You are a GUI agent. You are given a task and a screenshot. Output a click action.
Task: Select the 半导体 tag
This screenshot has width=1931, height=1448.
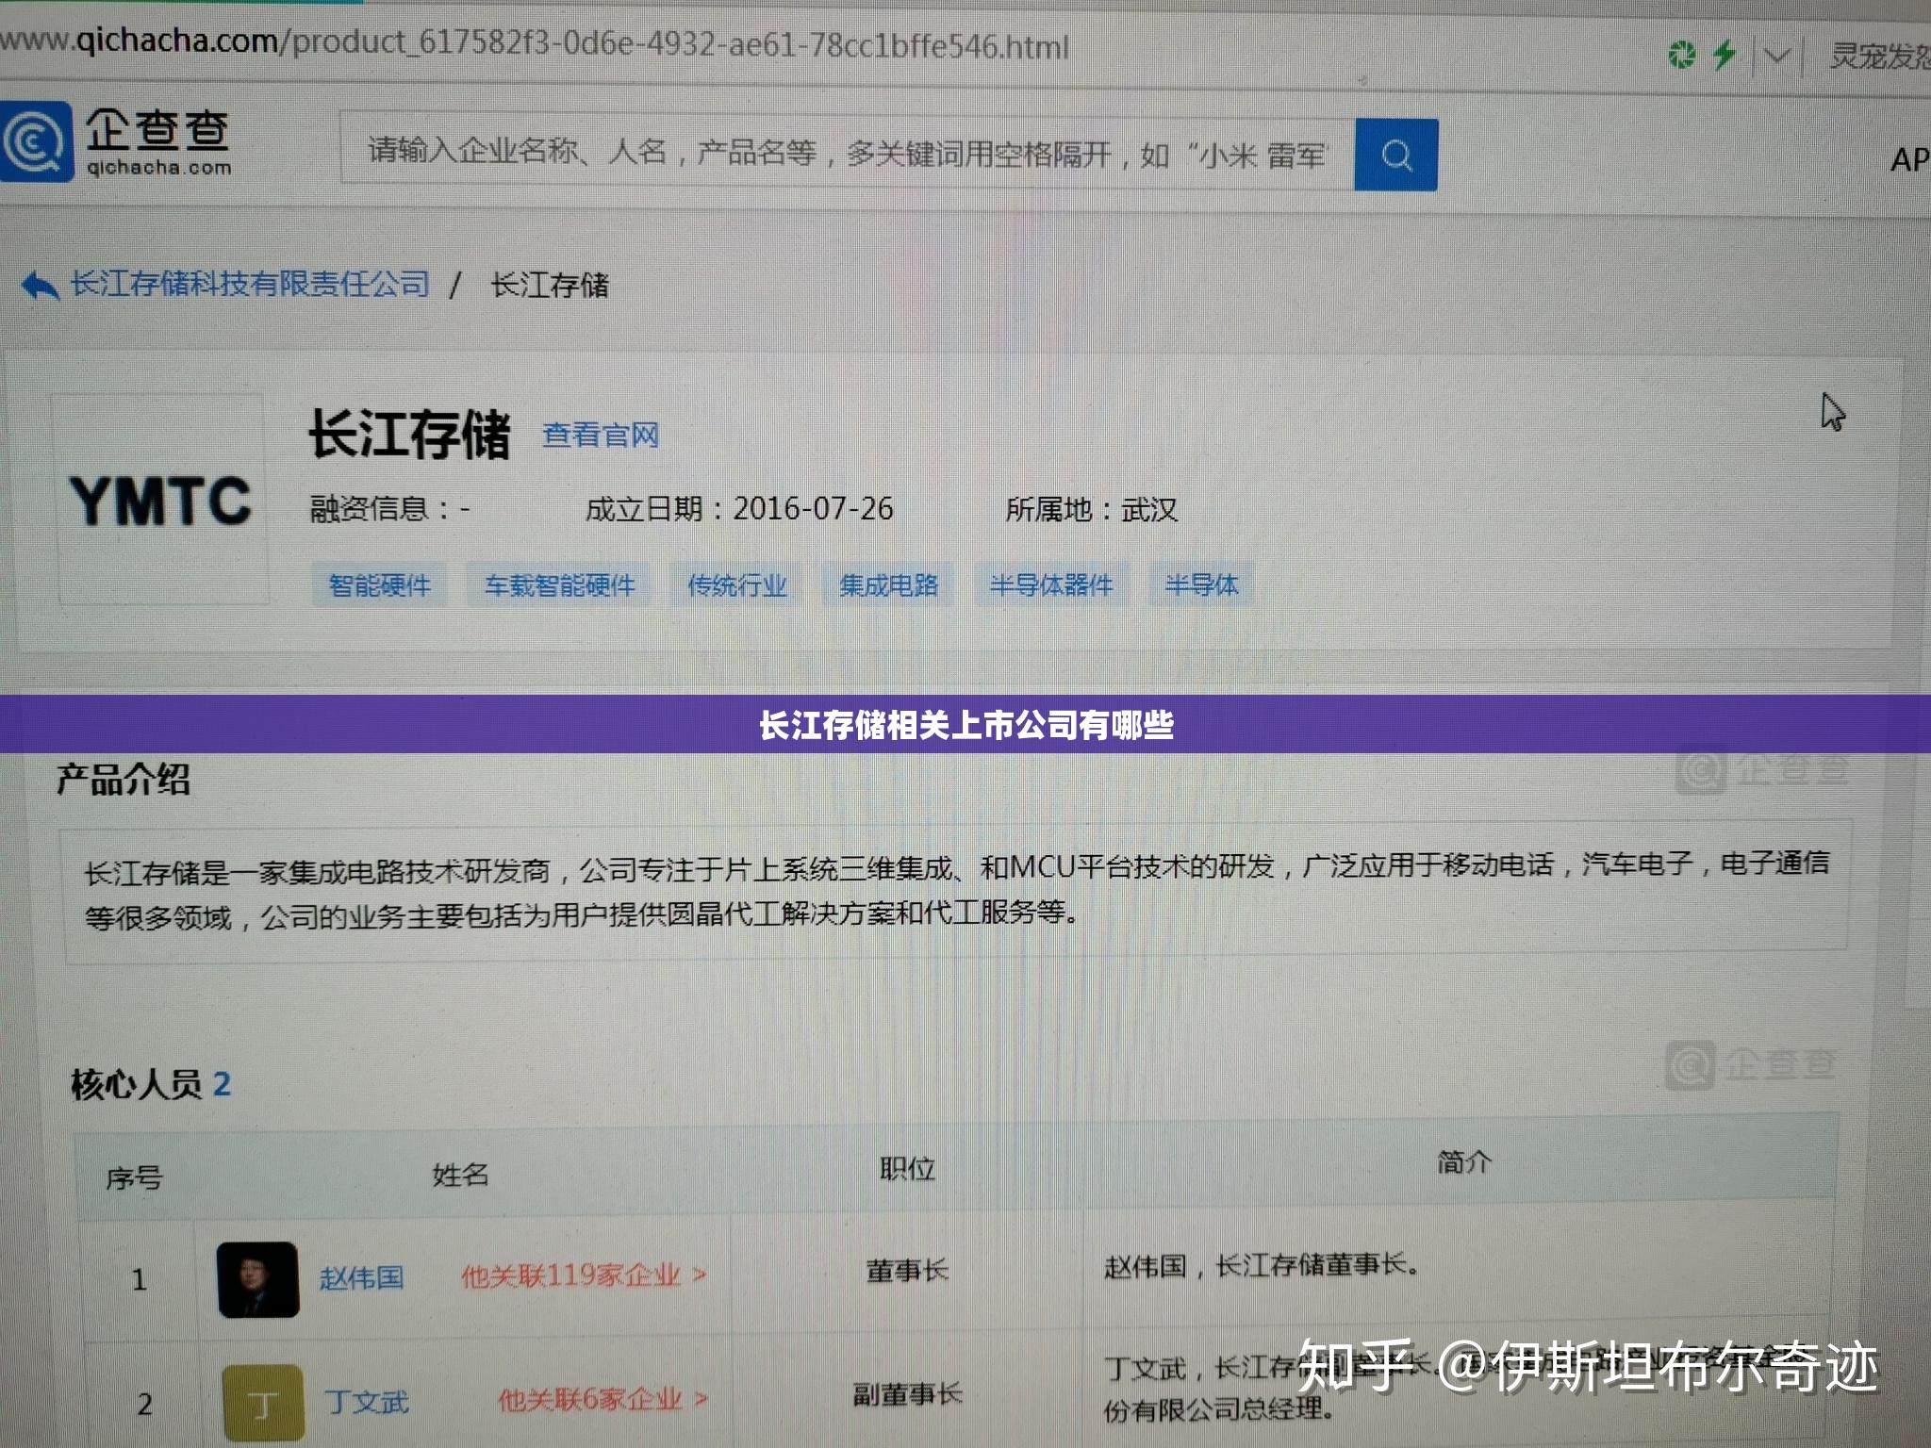tap(1201, 584)
